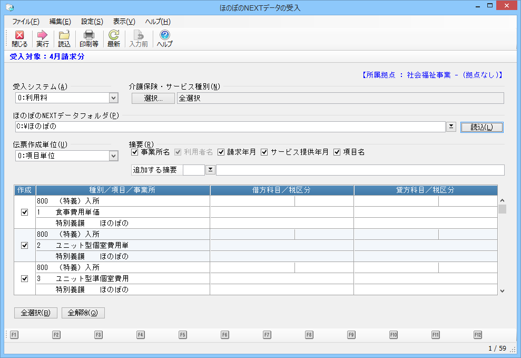Click the 追加する摘要 text field
The height and width of the screenshot is (358, 521).
click(x=360, y=170)
